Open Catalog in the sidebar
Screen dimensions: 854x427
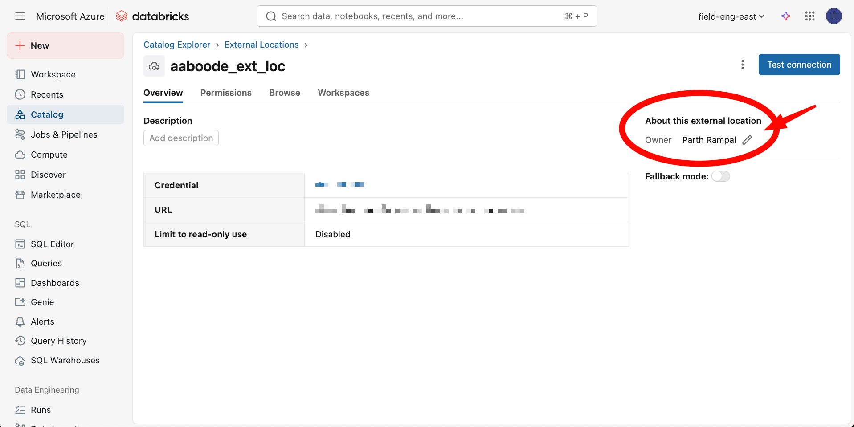pyautogui.click(x=47, y=114)
